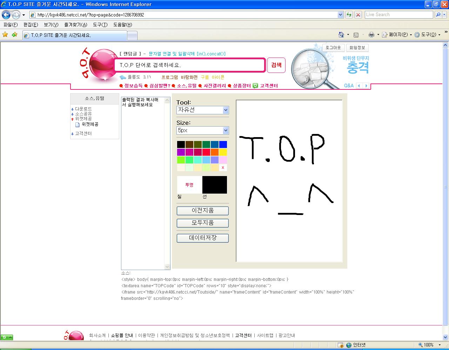Click the status bar security shield icon
The image size is (449, 350).
(341, 345)
